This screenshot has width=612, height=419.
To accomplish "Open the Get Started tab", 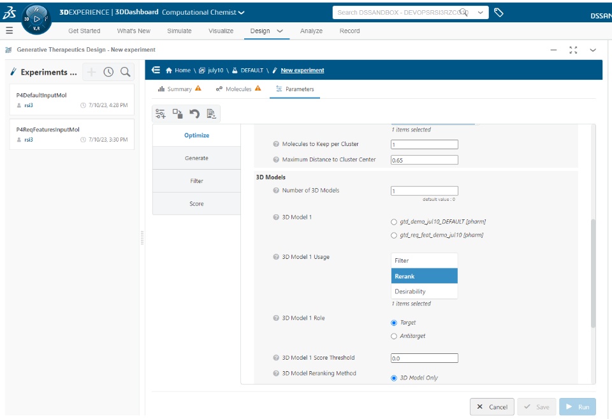I will pos(84,31).
